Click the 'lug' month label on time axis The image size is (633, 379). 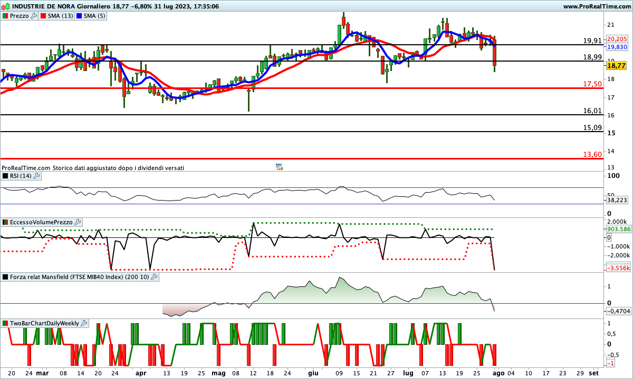[x=409, y=372]
